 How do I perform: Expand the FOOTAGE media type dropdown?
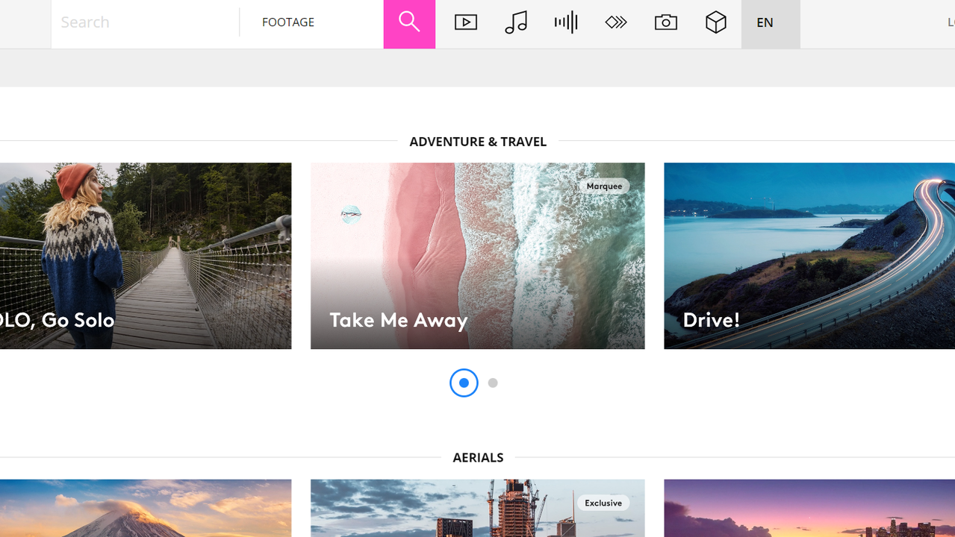311,22
